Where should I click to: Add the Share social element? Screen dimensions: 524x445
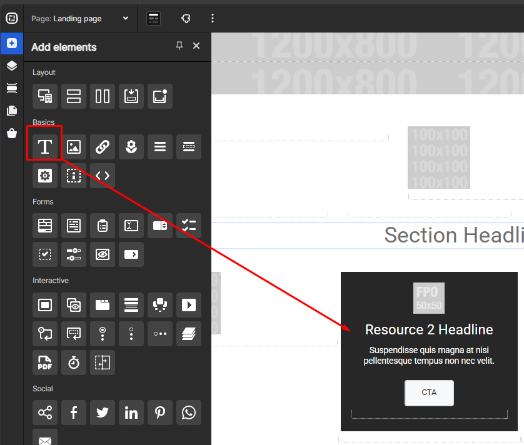click(x=45, y=412)
